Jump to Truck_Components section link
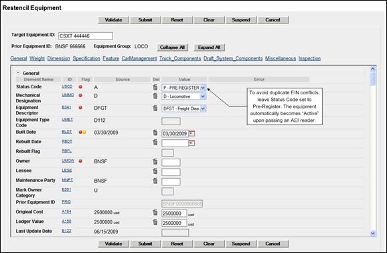Viewport: 387px width, 253px height. [x=180, y=58]
